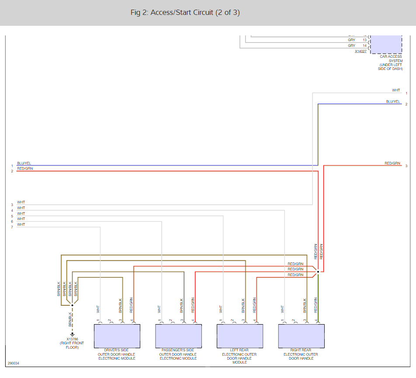This screenshot has height=378, width=416.
Task: Click the RED/GRN splice junction dot
Action: tap(318, 272)
